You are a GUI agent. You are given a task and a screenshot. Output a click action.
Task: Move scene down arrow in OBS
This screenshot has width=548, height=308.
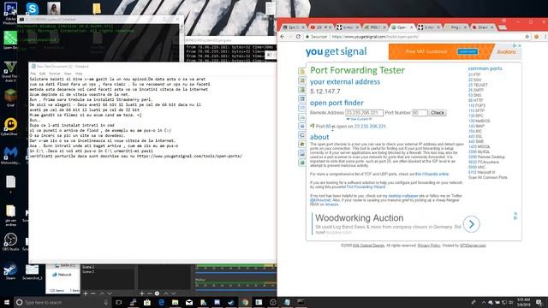point(110,293)
